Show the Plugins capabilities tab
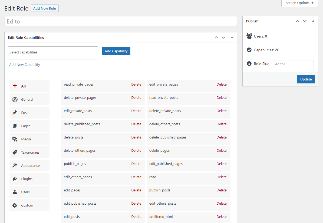 pos(29,179)
